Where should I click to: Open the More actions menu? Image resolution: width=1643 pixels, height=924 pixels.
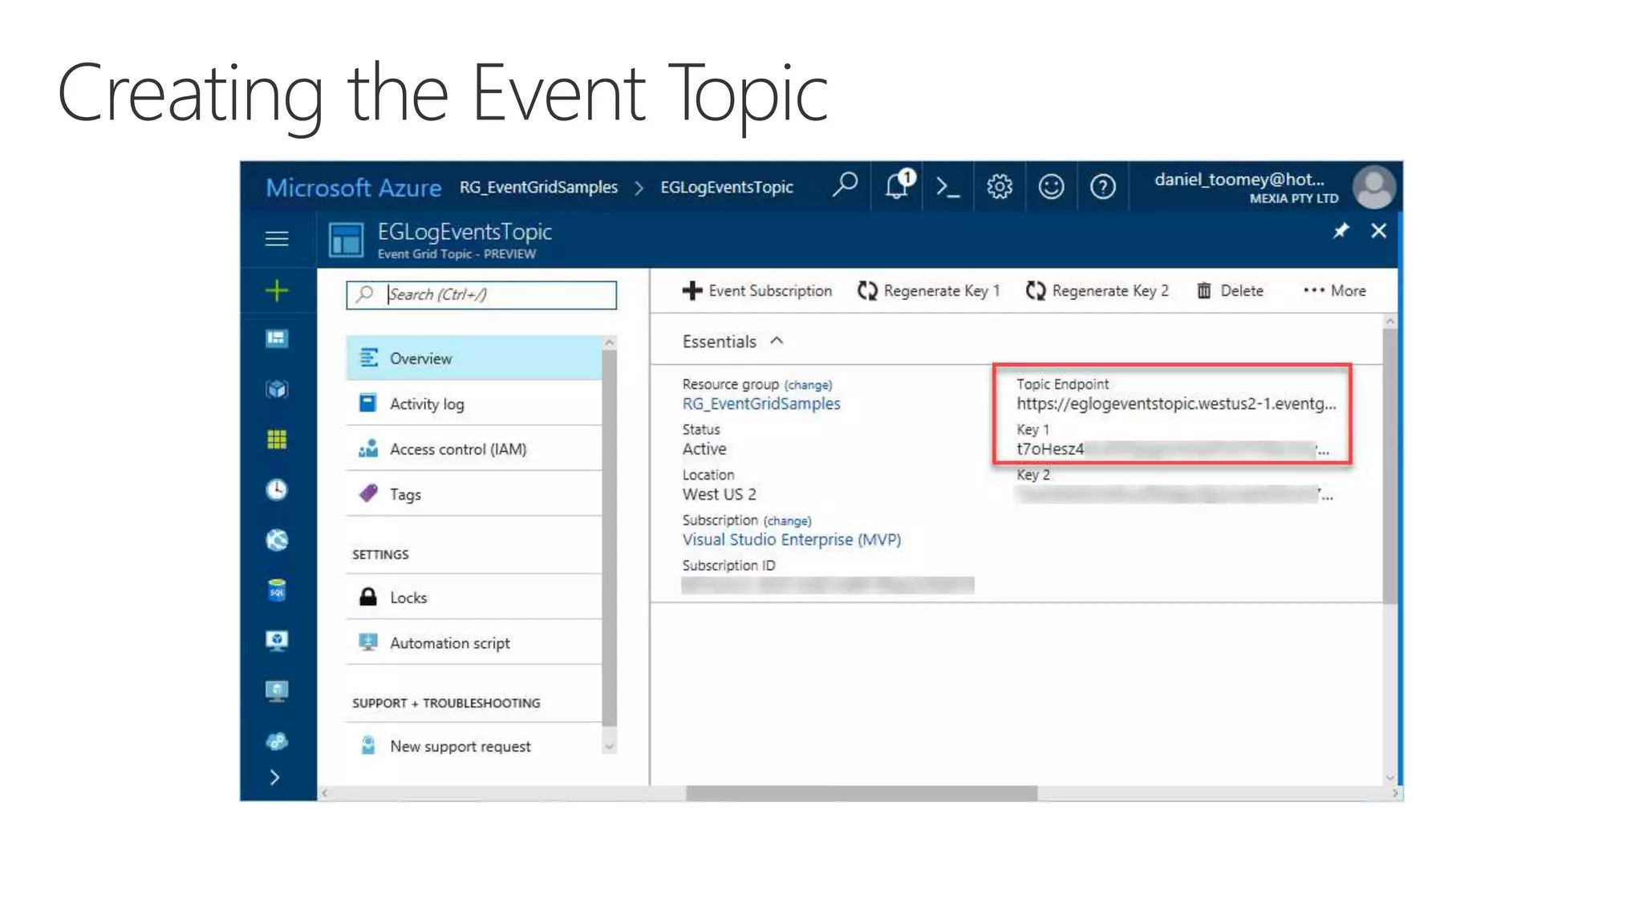click(1335, 290)
